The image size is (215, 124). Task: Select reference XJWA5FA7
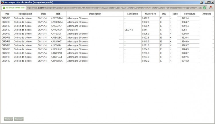click(x=56, y=26)
